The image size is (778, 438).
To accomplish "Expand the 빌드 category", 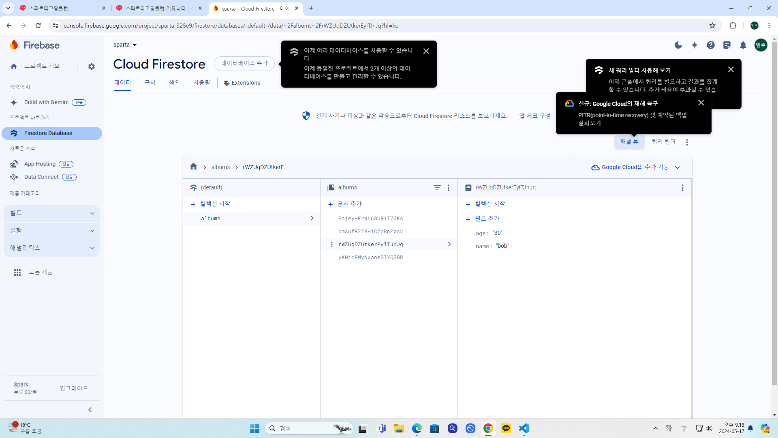I will pyautogui.click(x=52, y=213).
